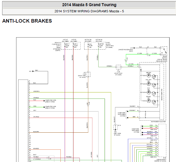The width and height of the screenshot is (176, 162).
Task: Click the arrowhead on the BRN cluster wire
Action: [x=127, y=118]
